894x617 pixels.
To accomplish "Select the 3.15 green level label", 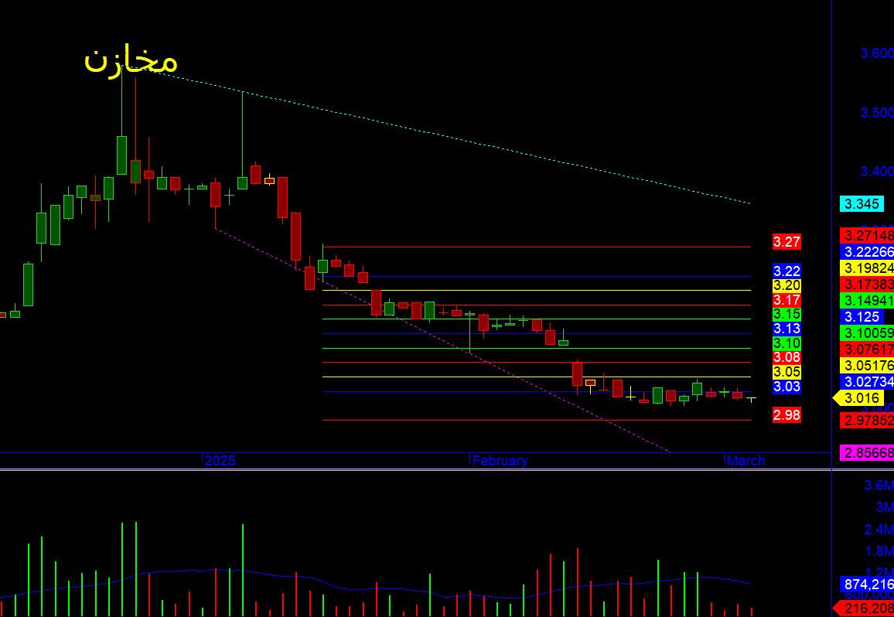I will pos(787,314).
